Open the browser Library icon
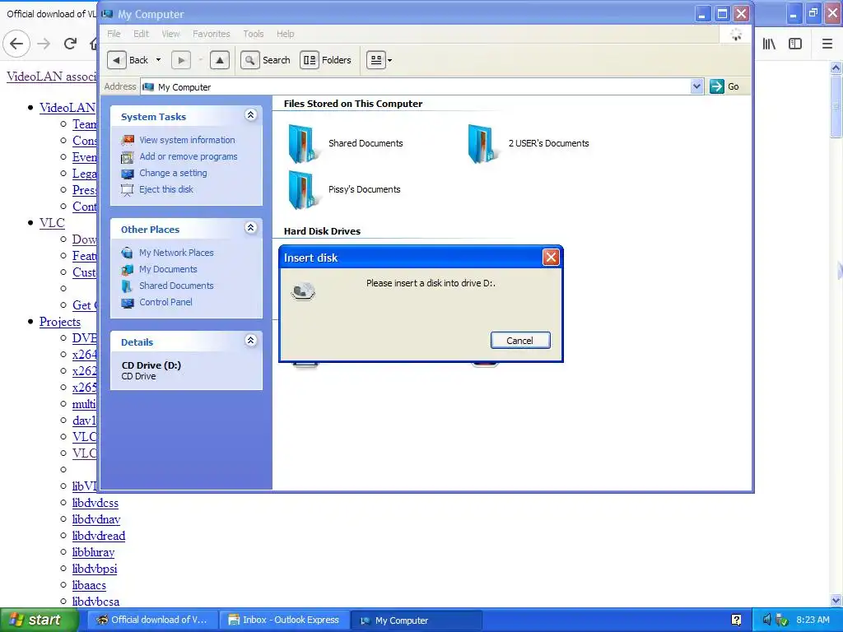The image size is (843, 632). click(x=769, y=44)
